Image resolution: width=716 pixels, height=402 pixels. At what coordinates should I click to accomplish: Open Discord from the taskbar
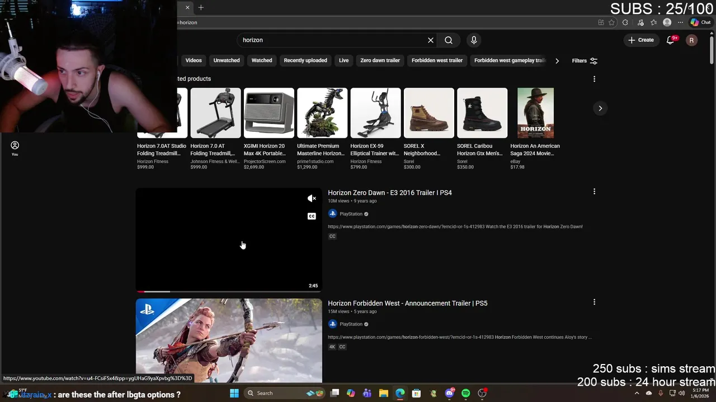[x=449, y=393]
